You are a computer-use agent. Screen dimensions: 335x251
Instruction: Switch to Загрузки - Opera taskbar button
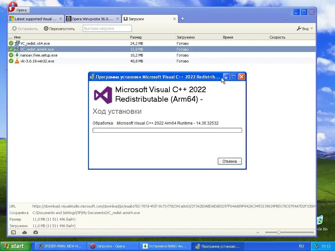(x=113, y=246)
